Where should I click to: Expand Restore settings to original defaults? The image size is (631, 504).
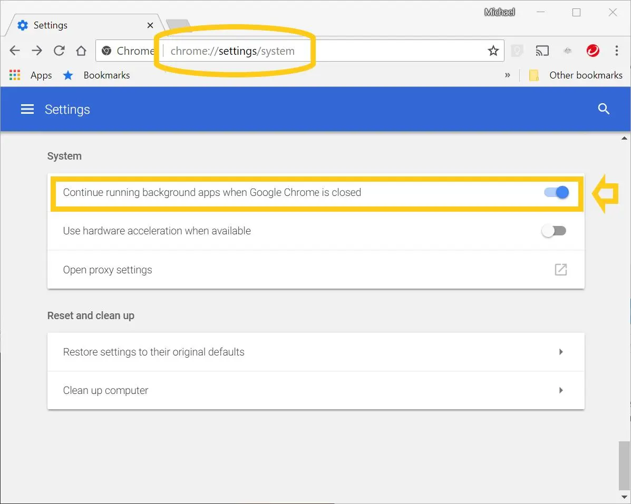[x=315, y=352]
